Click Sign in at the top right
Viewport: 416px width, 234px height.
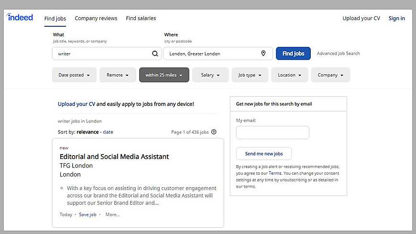[396, 18]
